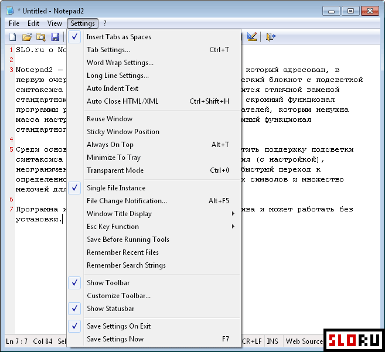Enable Minimize To Tray

point(154,158)
